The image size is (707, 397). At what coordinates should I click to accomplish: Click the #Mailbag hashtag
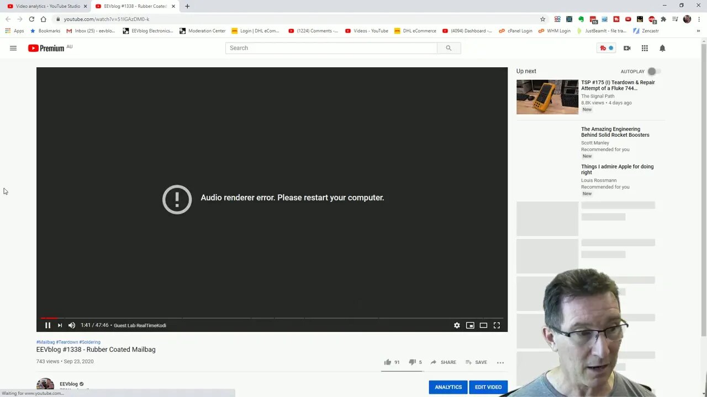click(45, 342)
